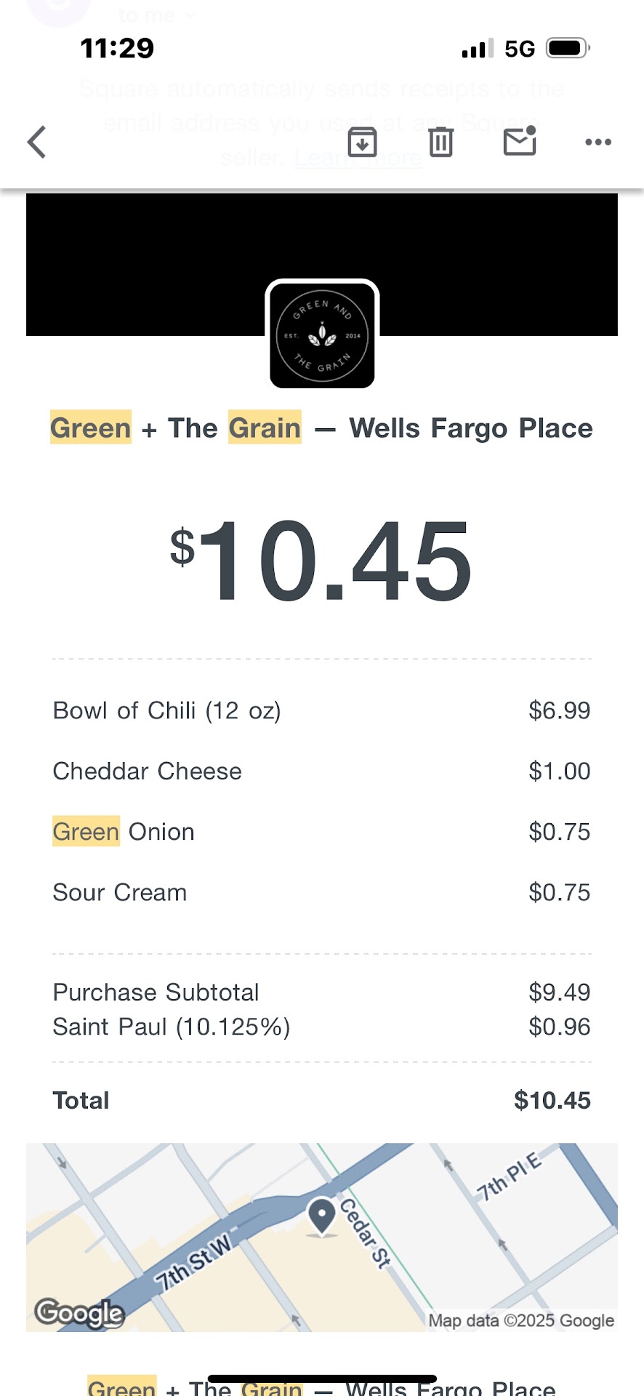Viewport: 644px width, 1396px height.
Task: Archive this receipt email
Action: click(x=362, y=142)
